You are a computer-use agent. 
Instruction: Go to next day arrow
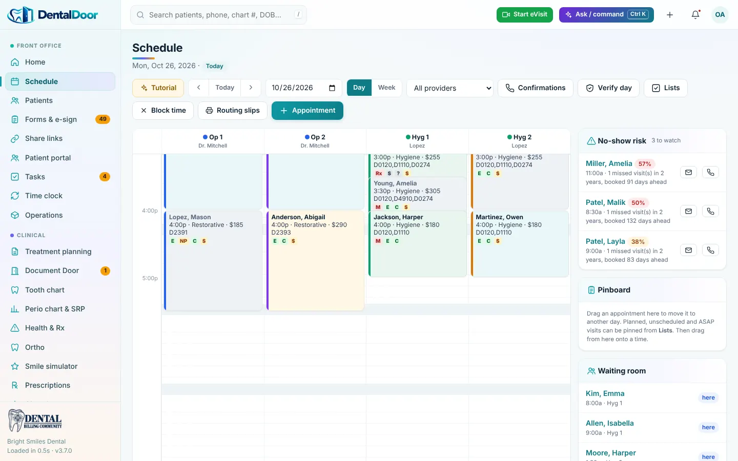[251, 88]
